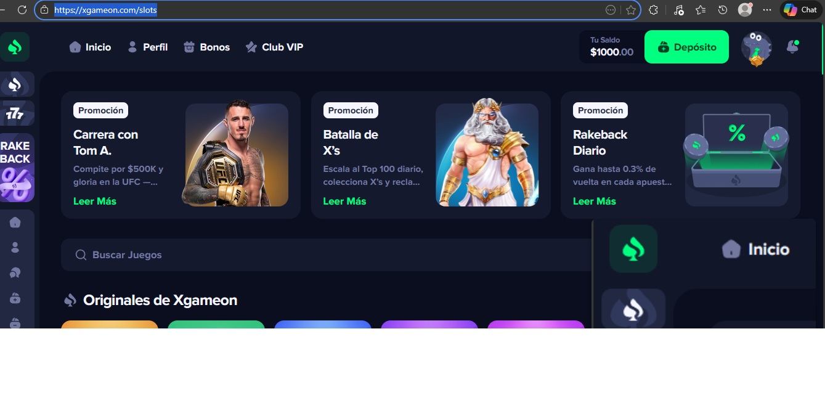The image size is (825, 395).
Task: Select the 777 slots sidebar icon
Action: 15,113
